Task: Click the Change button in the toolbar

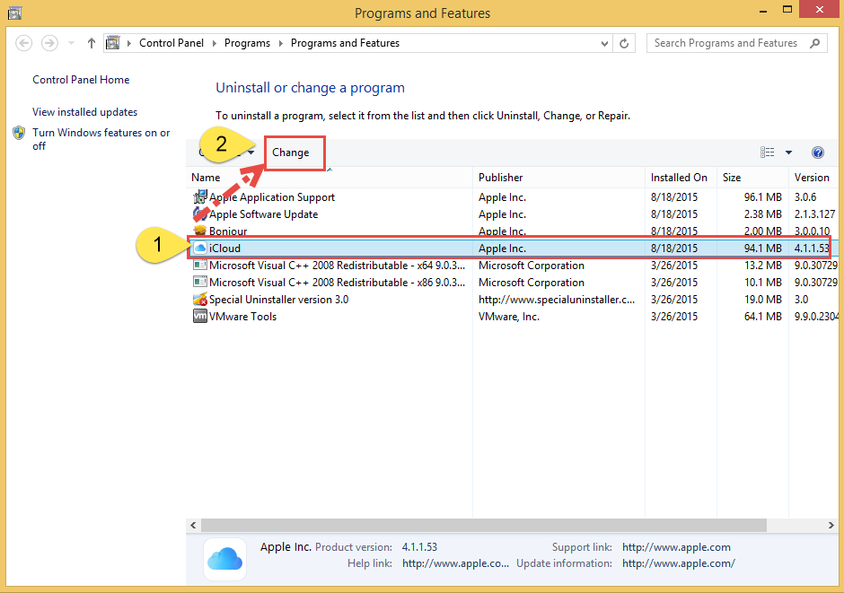Action: click(291, 153)
